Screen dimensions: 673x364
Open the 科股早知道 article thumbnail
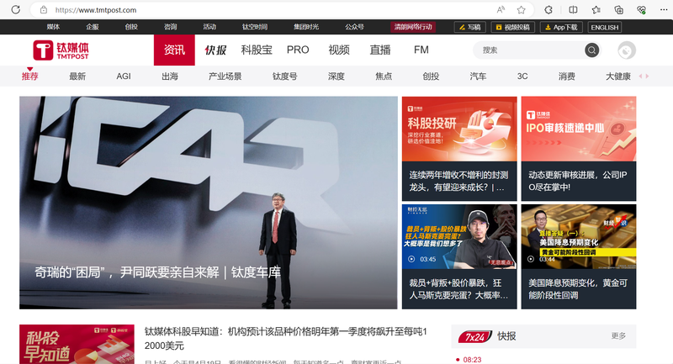click(77, 345)
